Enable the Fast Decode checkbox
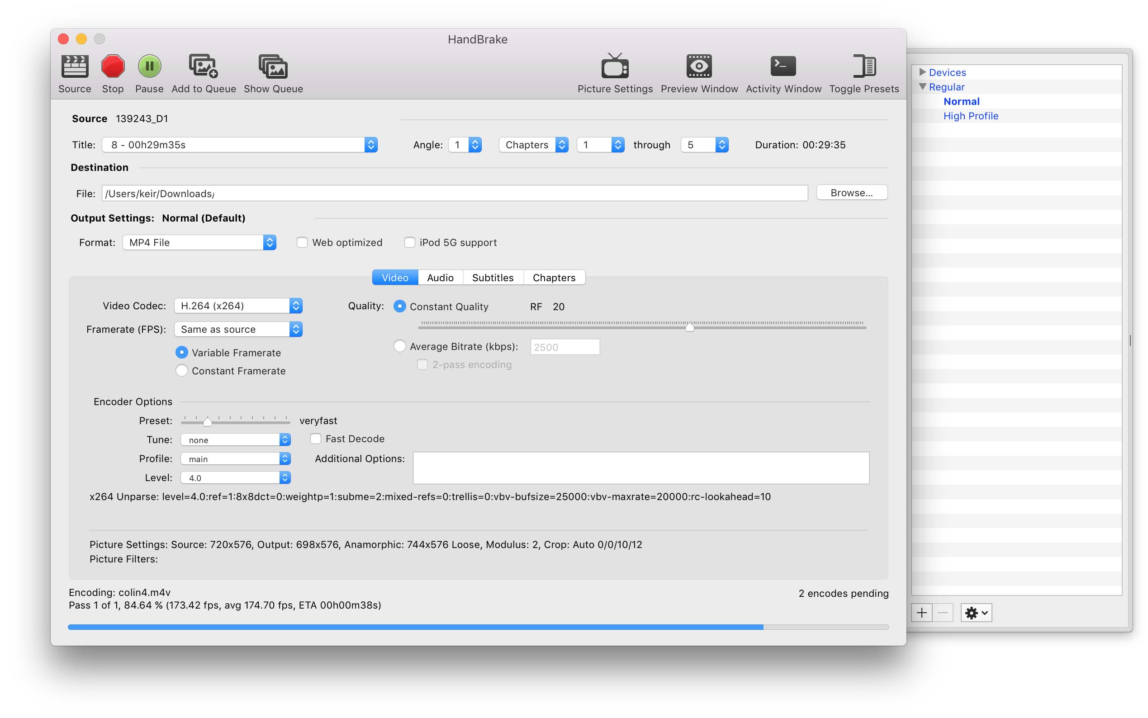The width and height of the screenshot is (1148, 718). [x=315, y=439]
